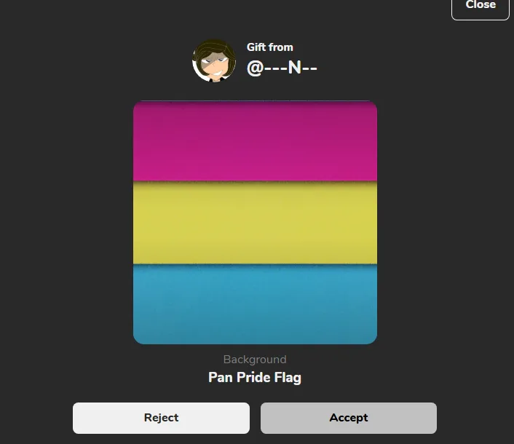
Task: Click the word "Flag" in the title
Action: pos(288,377)
